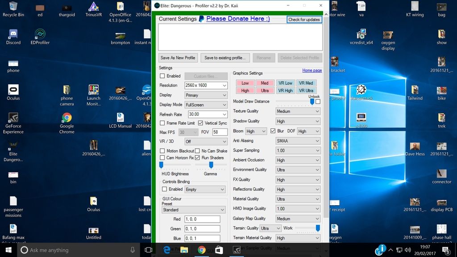Open the EDProfiler desktop shortcut

(x=40, y=37)
